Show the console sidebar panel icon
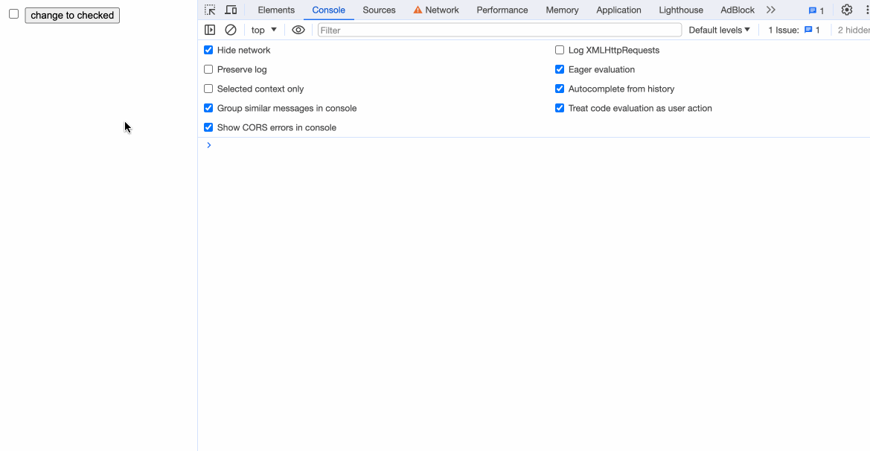The width and height of the screenshot is (870, 451). click(210, 30)
